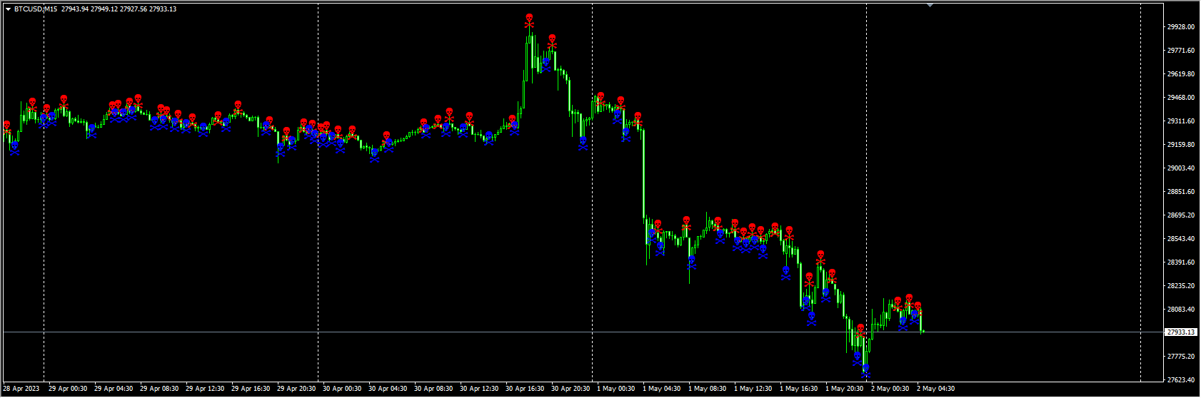
Task: Click the gray chart shift triangle at top
Action: coord(930,5)
